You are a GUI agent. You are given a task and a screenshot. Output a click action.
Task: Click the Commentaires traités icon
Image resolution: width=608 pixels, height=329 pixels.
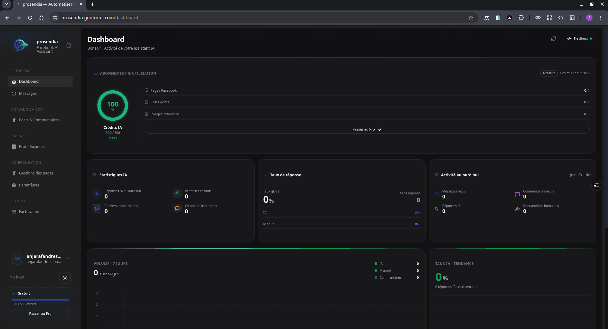[x=177, y=208]
